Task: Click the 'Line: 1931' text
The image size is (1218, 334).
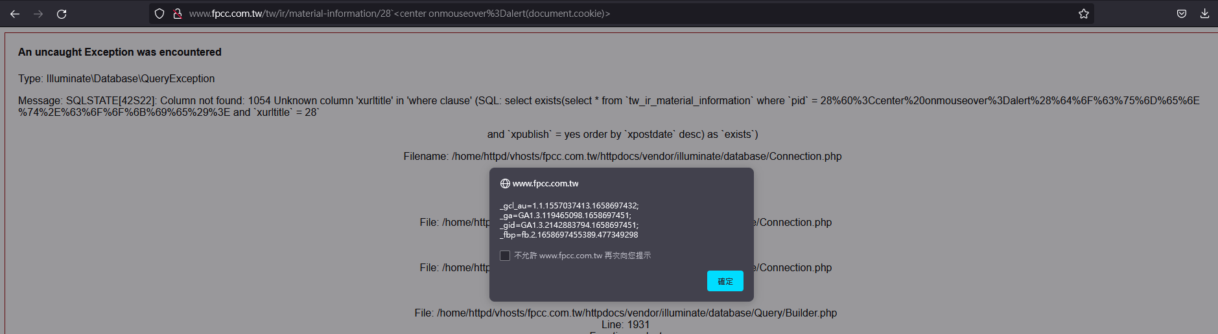Action: point(626,324)
